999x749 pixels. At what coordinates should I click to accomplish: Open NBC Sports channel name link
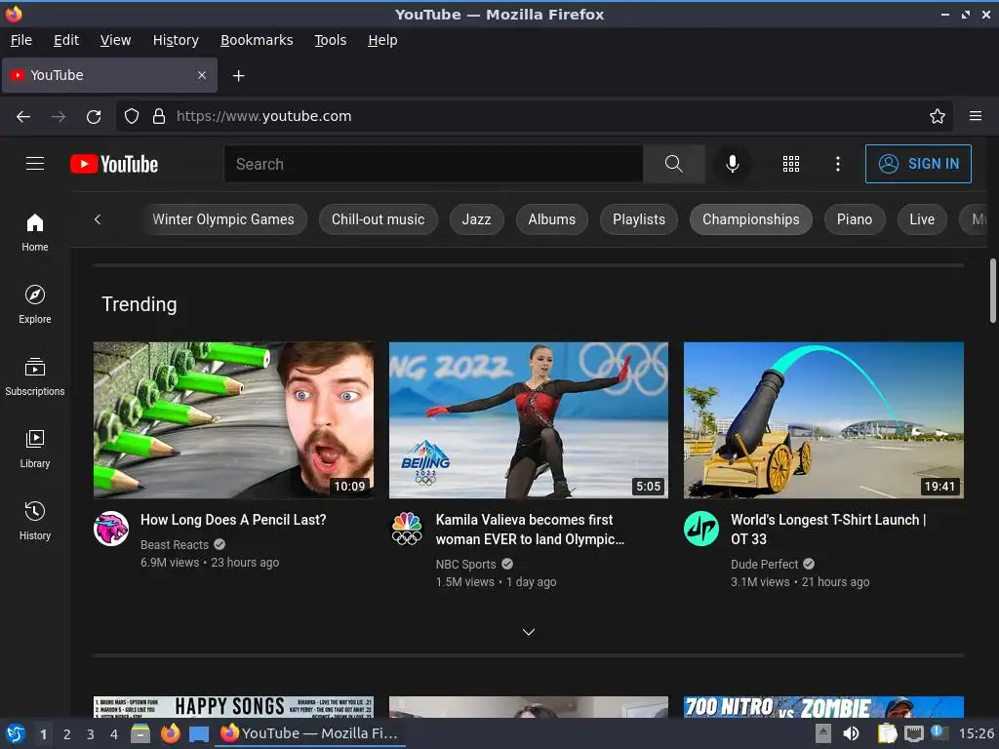(465, 565)
